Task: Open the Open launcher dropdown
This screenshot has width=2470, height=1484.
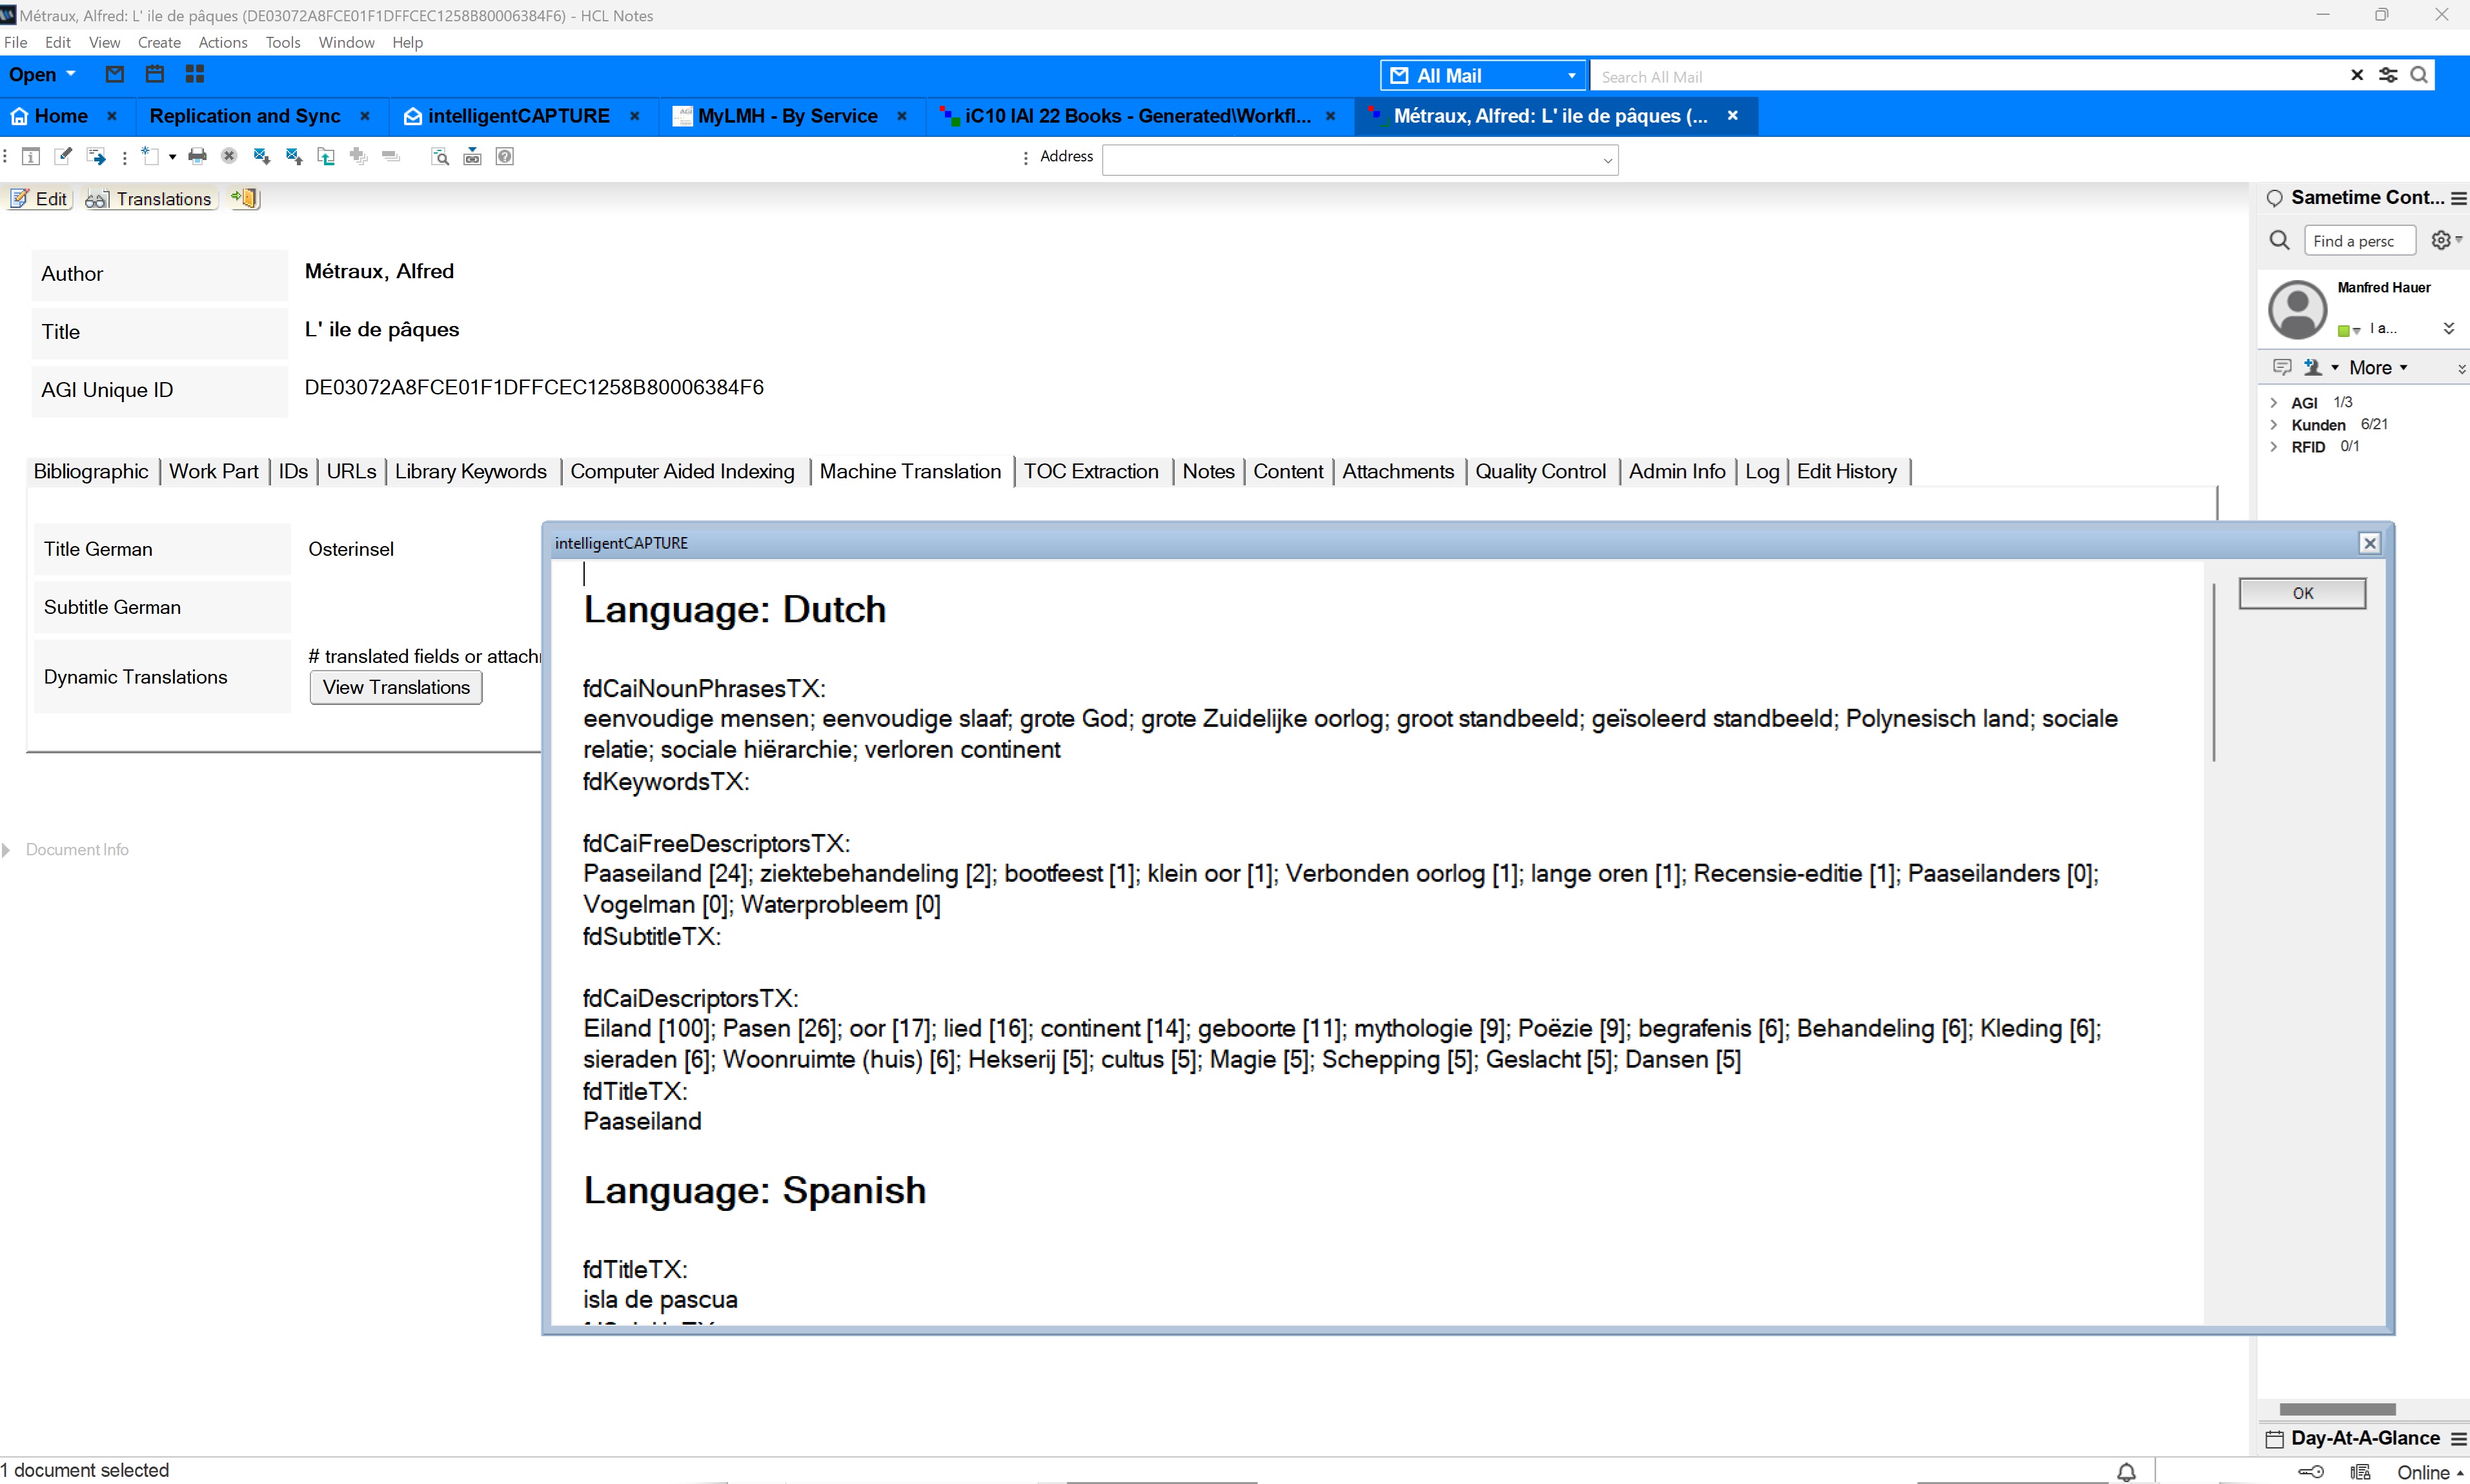Action: point(42,74)
